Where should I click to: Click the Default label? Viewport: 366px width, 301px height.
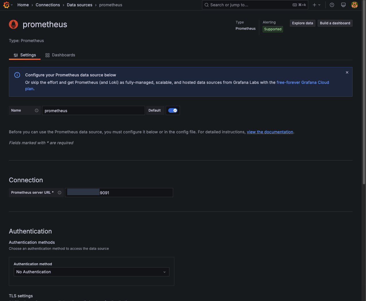click(155, 110)
